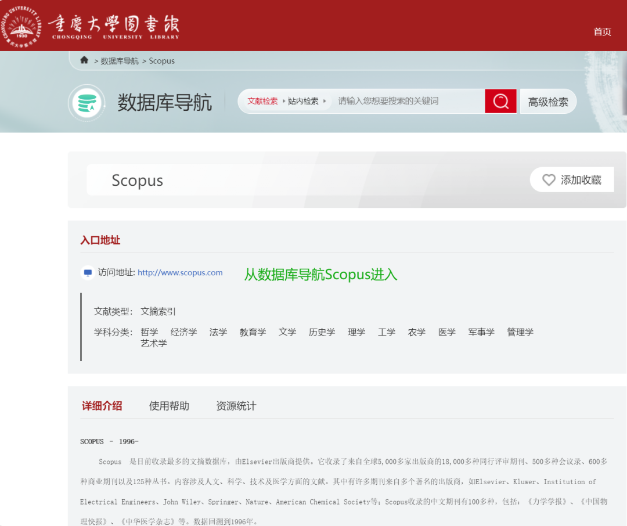
Task: Click the green 从数据库导航Scopus进入 note
Action: coord(320,275)
